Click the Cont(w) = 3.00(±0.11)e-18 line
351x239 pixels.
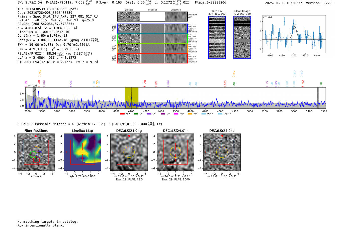click(58, 40)
